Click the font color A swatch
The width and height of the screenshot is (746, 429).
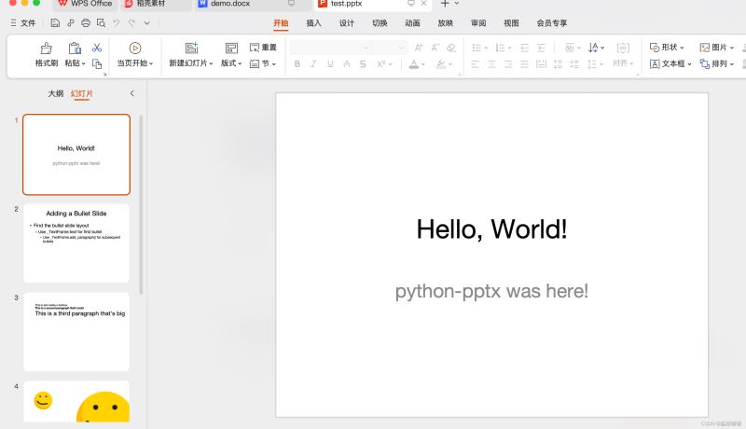[x=414, y=63]
